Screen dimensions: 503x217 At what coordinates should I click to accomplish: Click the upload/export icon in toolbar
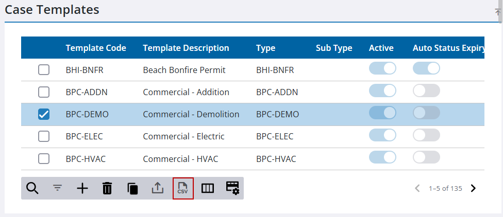[x=157, y=188]
